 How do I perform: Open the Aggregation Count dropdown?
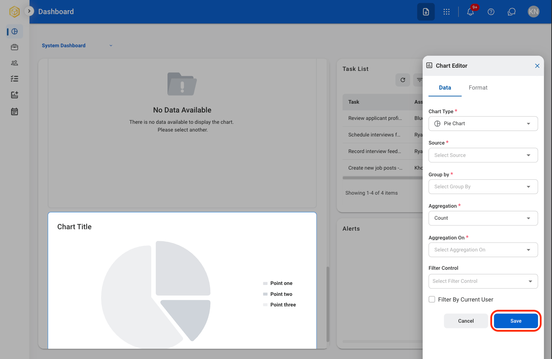point(483,218)
